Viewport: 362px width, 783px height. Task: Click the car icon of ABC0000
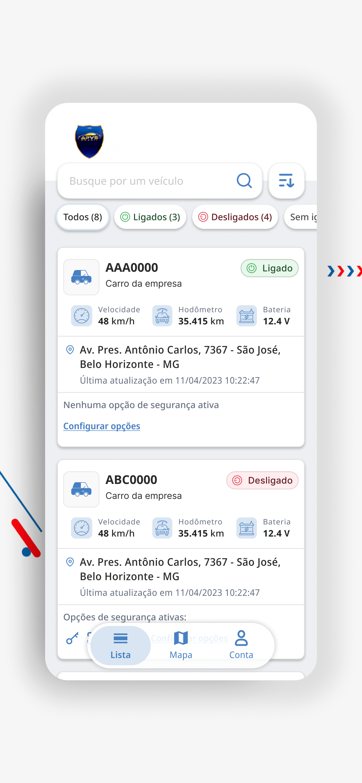pyautogui.click(x=81, y=489)
